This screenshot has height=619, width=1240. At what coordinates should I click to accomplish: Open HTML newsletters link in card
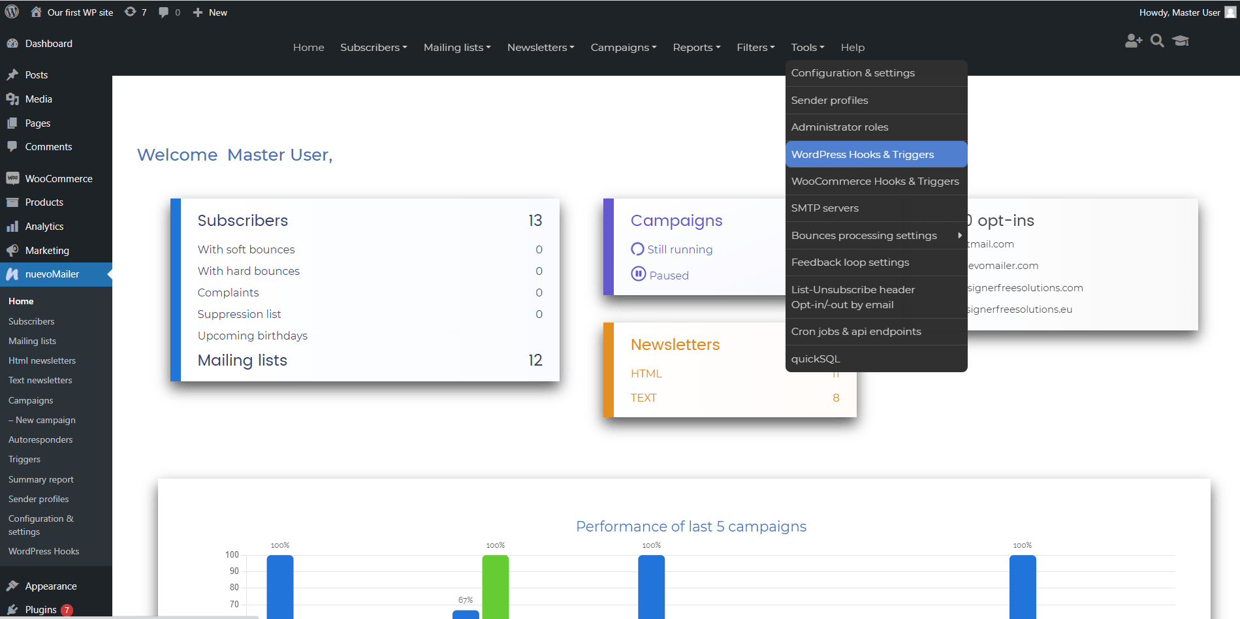pyautogui.click(x=646, y=373)
